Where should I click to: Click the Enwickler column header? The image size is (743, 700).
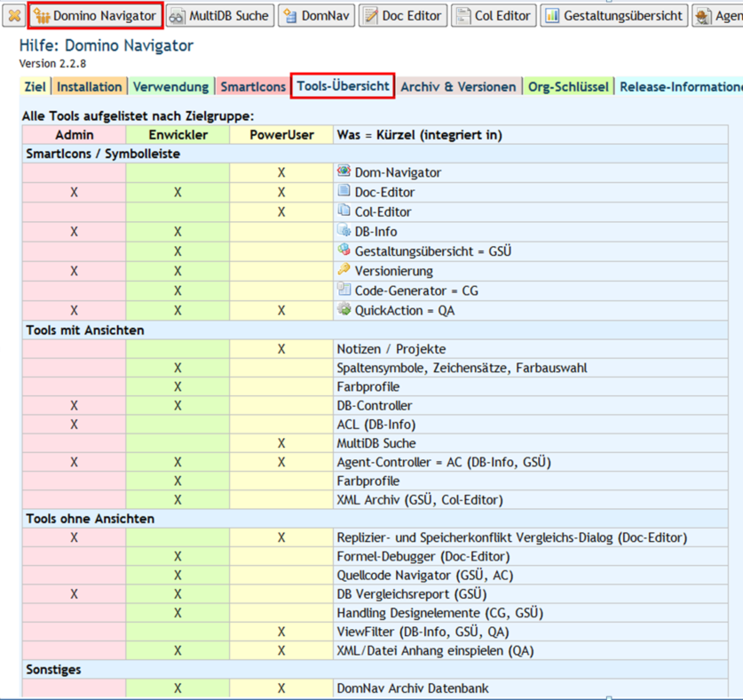[178, 135]
